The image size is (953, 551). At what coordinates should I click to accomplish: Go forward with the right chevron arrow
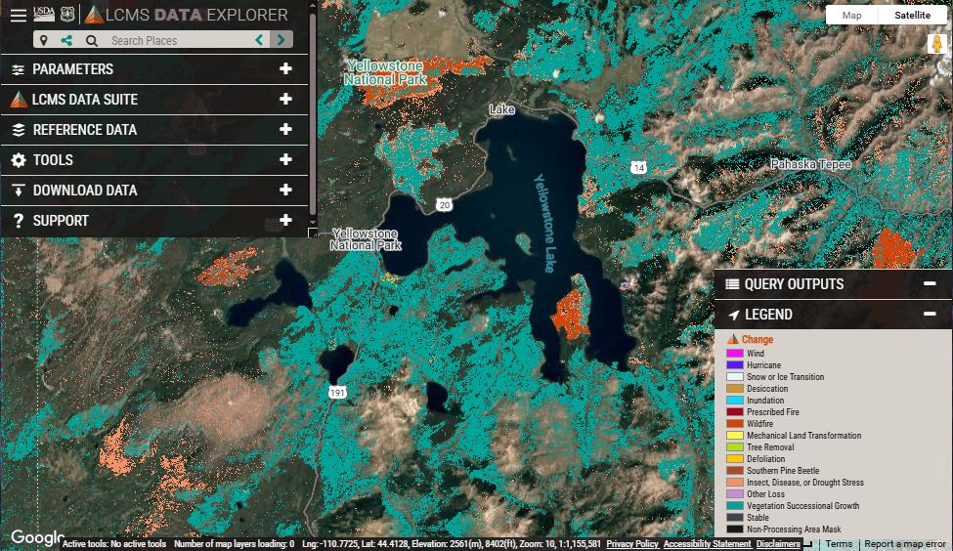pyautogui.click(x=282, y=40)
